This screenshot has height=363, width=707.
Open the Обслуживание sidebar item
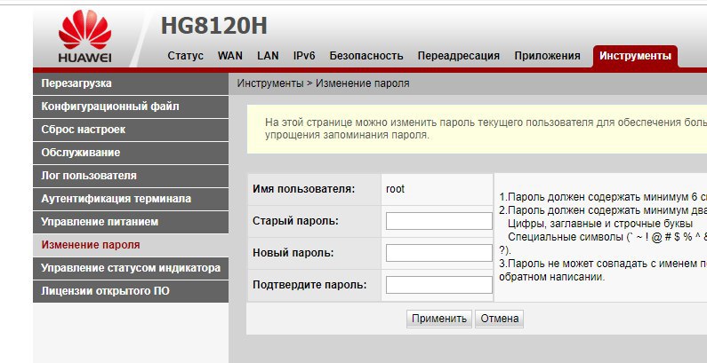click(x=131, y=153)
